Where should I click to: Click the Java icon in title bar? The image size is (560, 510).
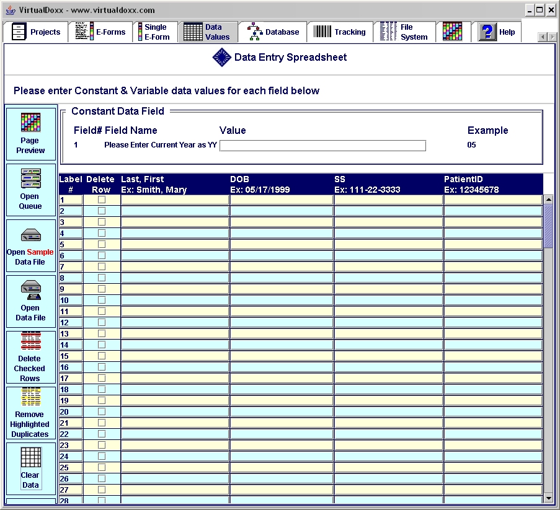[x=11, y=10]
